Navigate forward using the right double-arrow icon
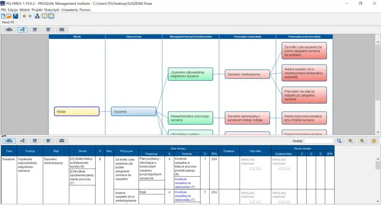The height and width of the screenshot is (205, 381). (30, 16)
